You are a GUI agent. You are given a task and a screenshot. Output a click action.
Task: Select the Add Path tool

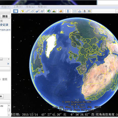point(32,11)
